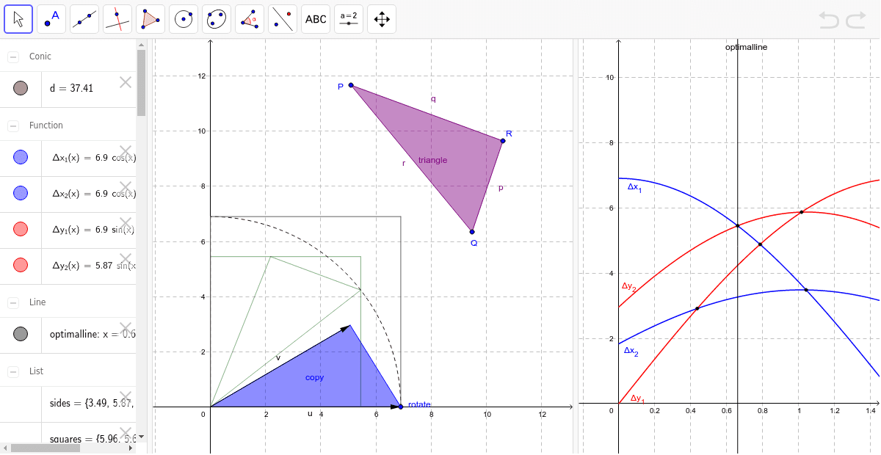The height and width of the screenshot is (455, 881).
Task: Click the Undo arrow
Action: [x=829, y=20]
